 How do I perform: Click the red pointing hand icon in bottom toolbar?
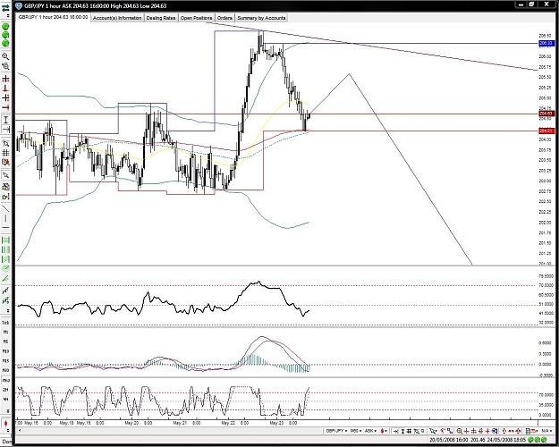pyautogui.click(x=504, y=431)
